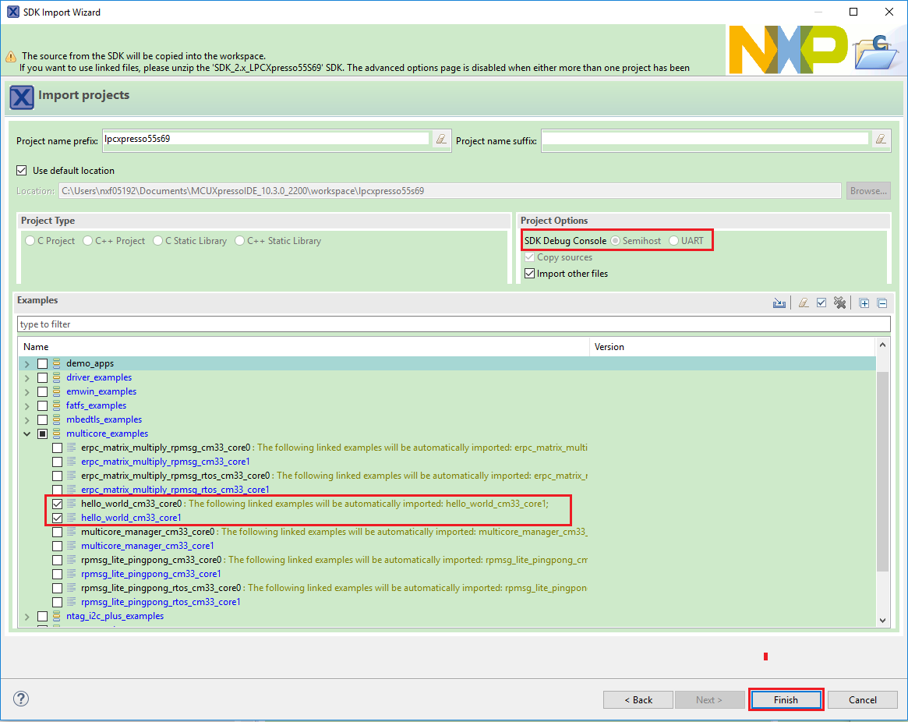This screenshot has height=722, width=908.
Task: Clear the Project name prefix with eraser icon
Action: click(x=441, y=140)
